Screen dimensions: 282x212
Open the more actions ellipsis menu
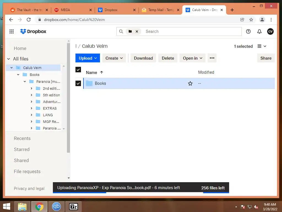tap(212, 58)
